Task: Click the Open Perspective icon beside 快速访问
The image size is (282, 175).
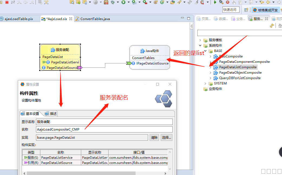Action: pos(246,10)
